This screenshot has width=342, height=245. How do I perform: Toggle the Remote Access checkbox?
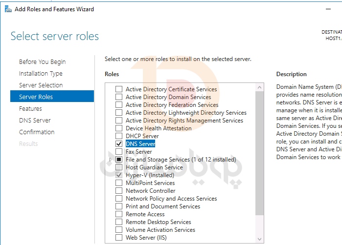118,214
